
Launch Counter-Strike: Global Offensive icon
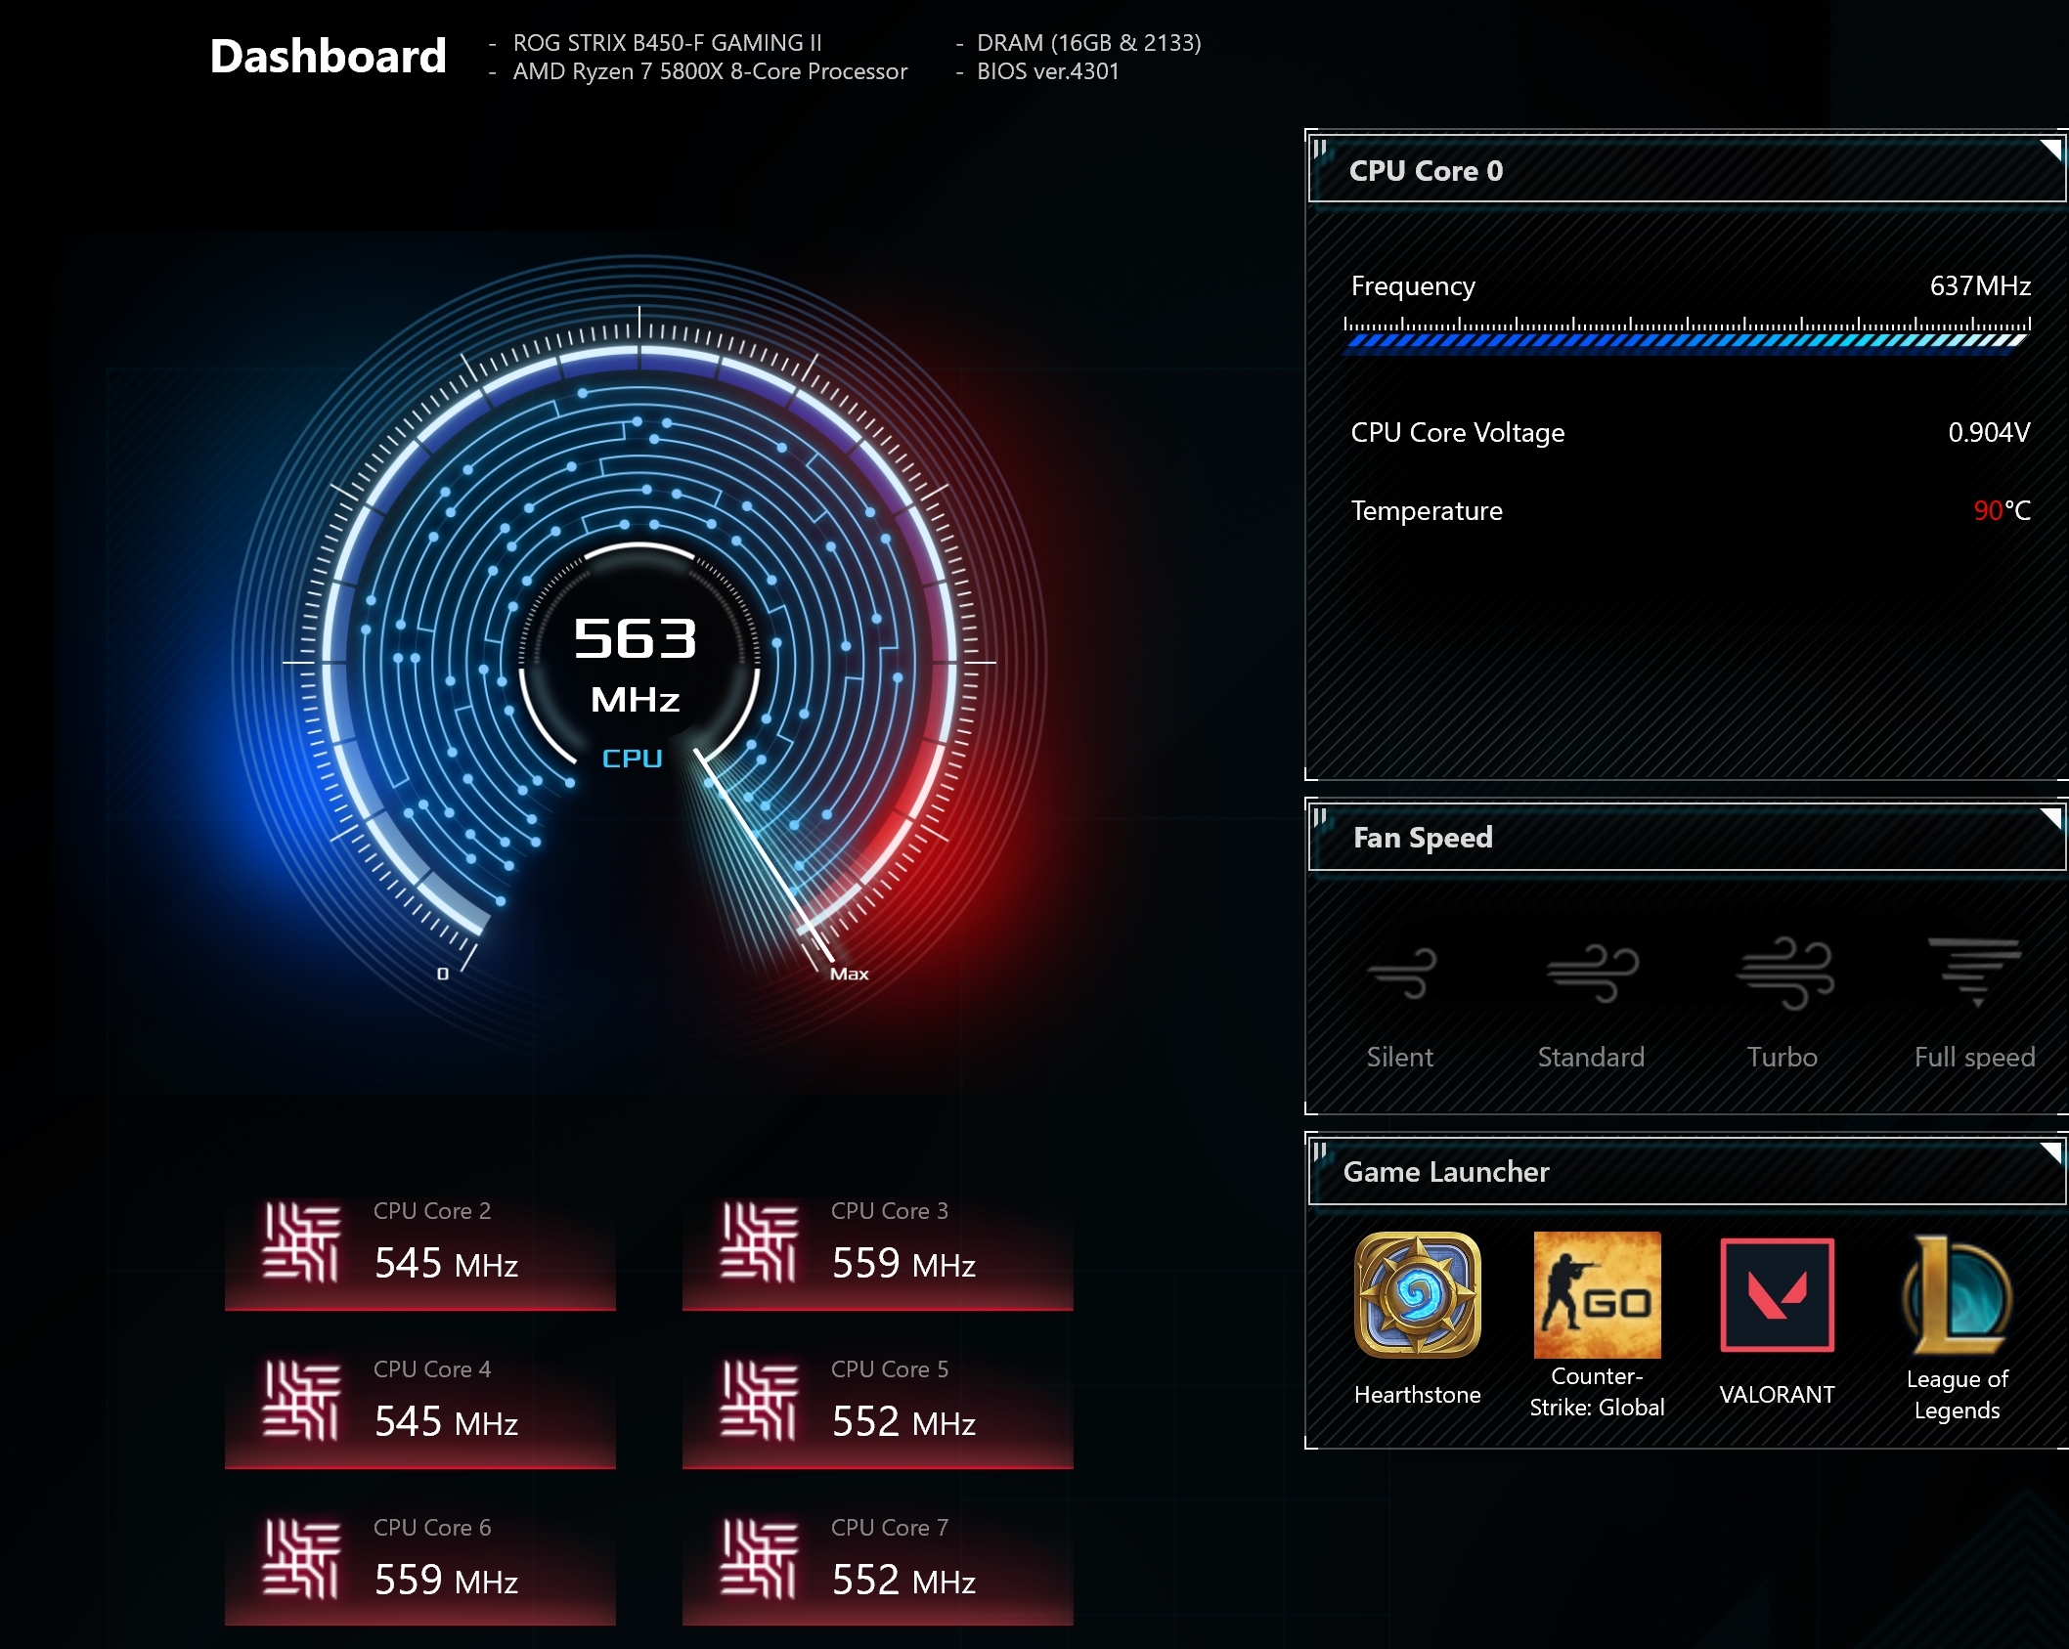click(x=1597, y=1294)
